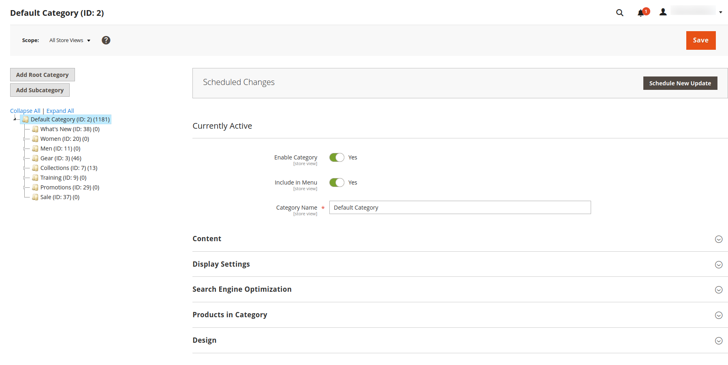Toggle the Enable Category switch

(x=337, y=157)
